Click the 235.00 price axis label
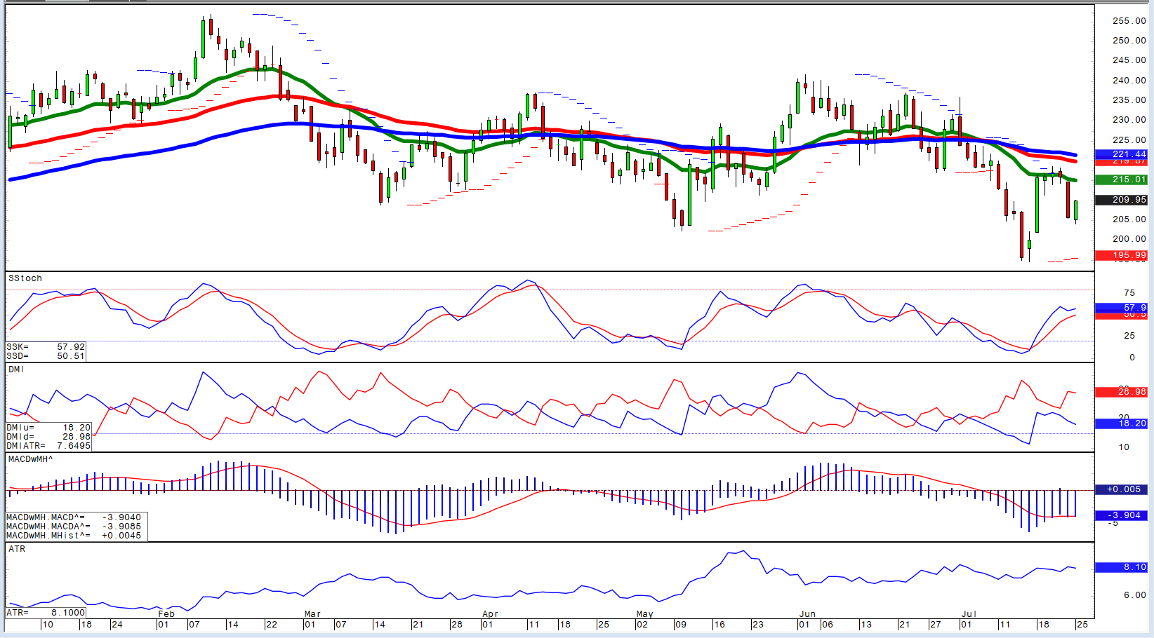 (1129, 100)
